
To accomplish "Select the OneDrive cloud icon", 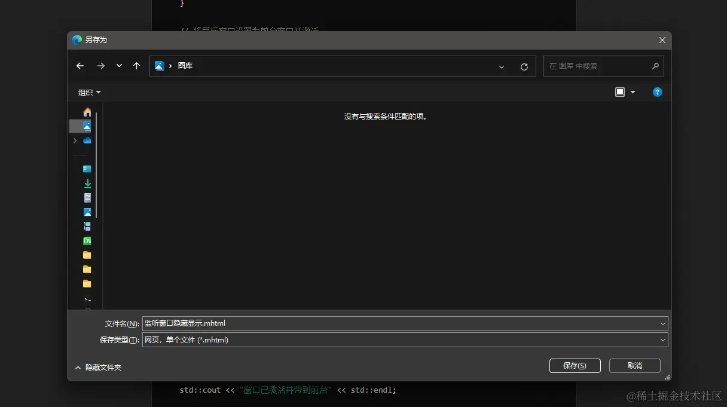I will pos(87,140).
